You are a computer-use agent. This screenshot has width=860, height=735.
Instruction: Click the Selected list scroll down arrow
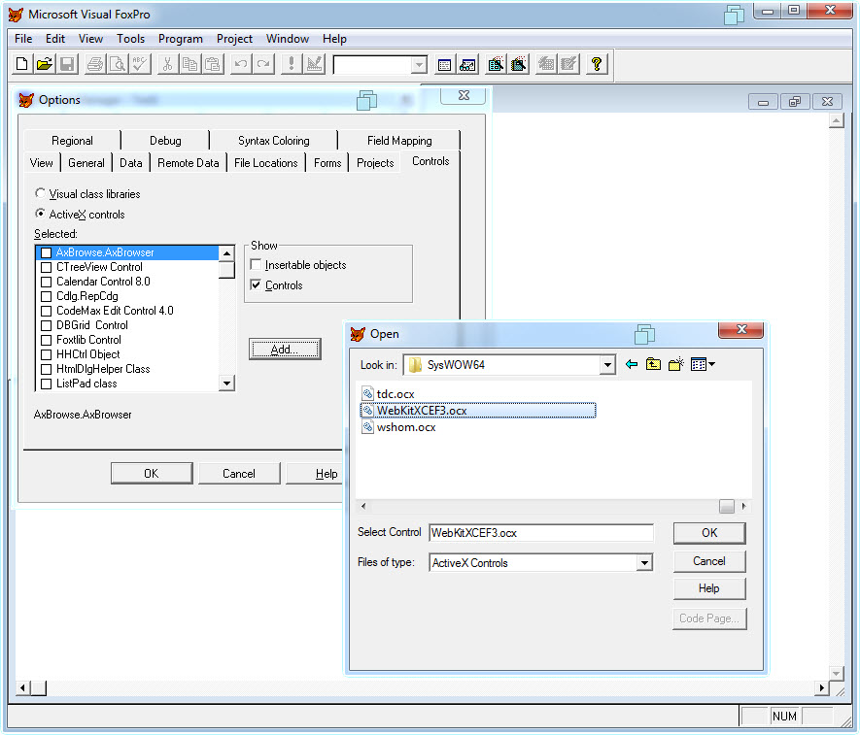(226, 384)
